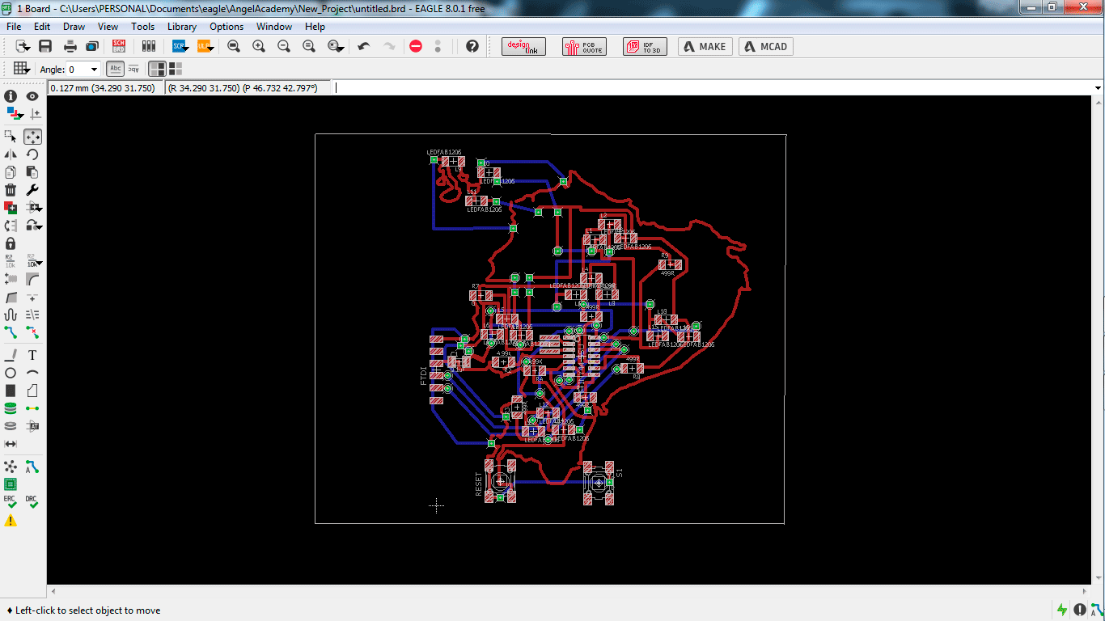This screenshot has height=621, width=1105.
Task: Switch to schematic with SCH/BRD icon
Action: coord(119,47)
